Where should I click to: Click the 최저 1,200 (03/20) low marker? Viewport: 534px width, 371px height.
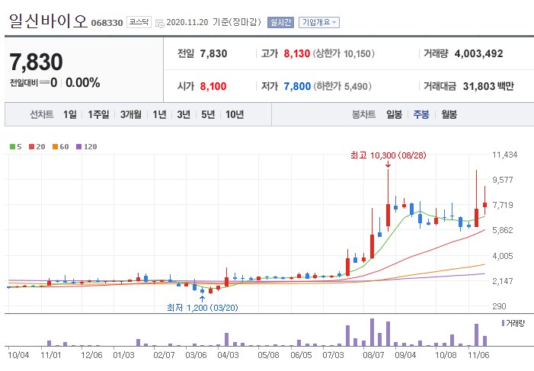tap(203, 308)
